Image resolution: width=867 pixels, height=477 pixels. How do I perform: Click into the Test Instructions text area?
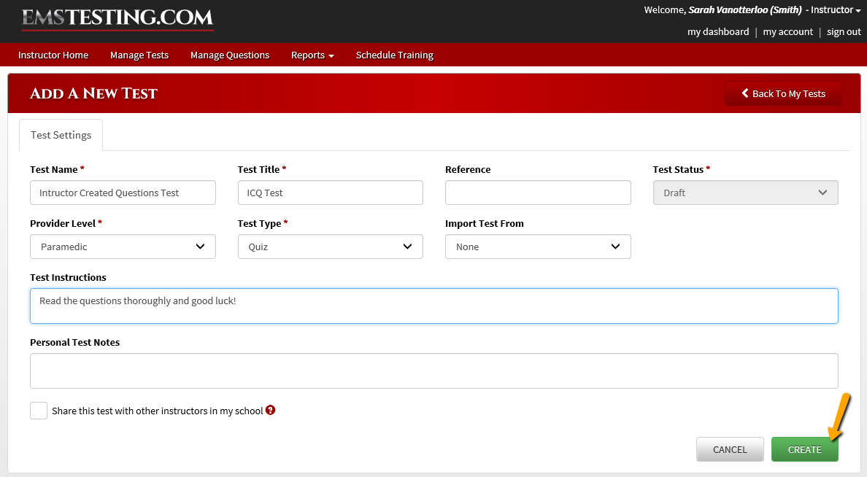(x=434, y=306)
